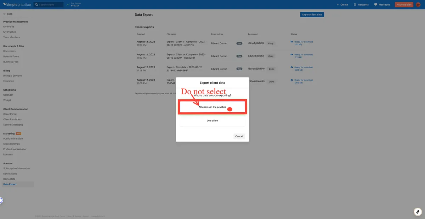
Task: Open Client Portal settings
Action: (x=10, y=114)
